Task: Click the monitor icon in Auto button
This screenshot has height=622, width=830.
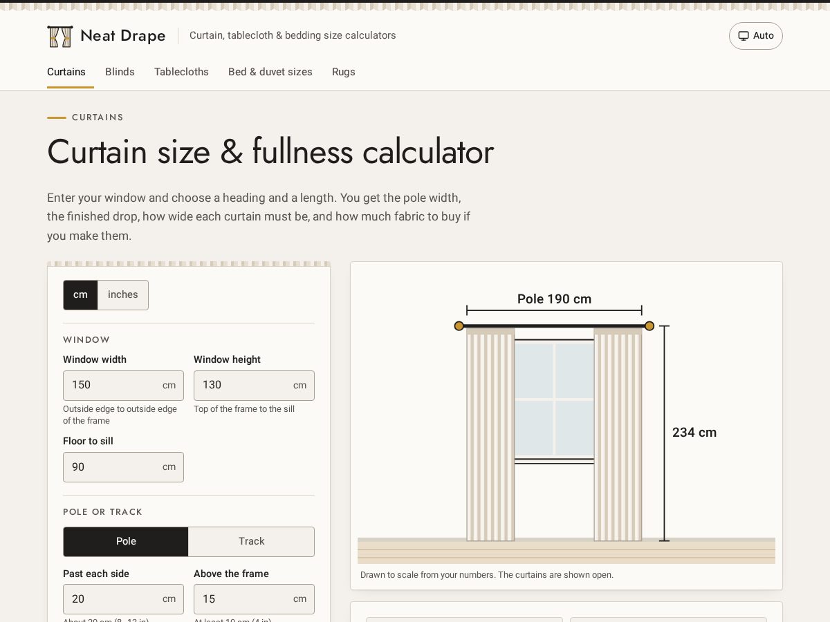Action: (744, 36)
